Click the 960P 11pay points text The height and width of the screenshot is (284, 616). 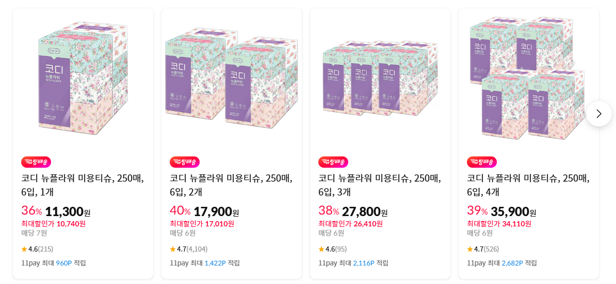click(63, 263)
